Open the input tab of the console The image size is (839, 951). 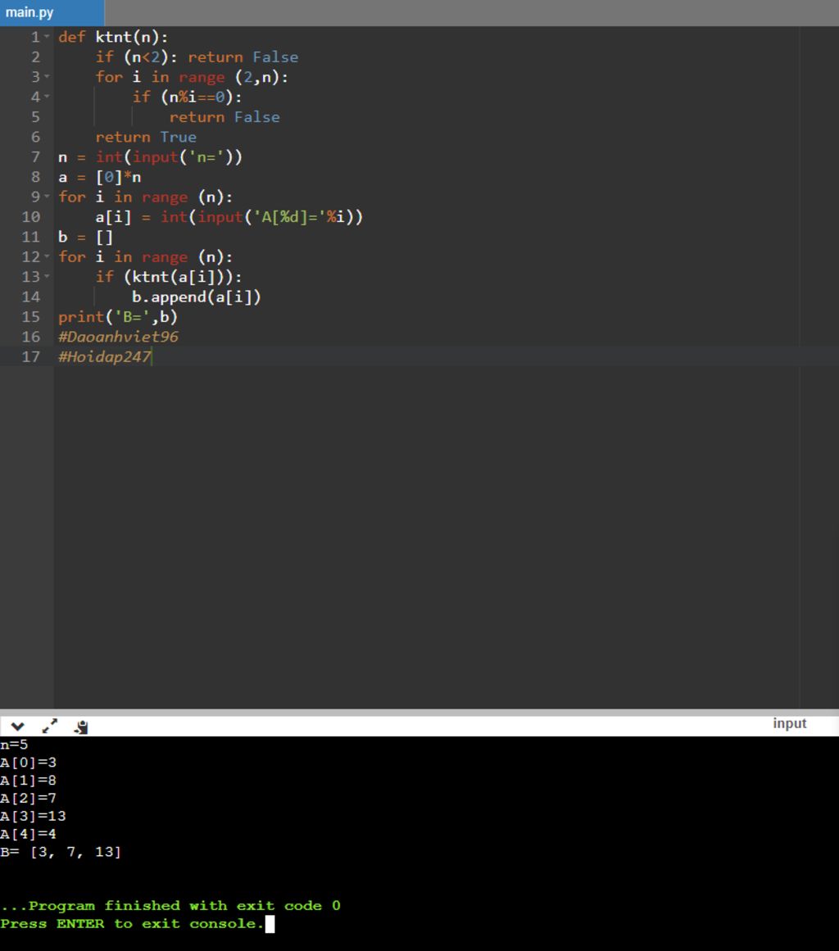pos(789,723)
